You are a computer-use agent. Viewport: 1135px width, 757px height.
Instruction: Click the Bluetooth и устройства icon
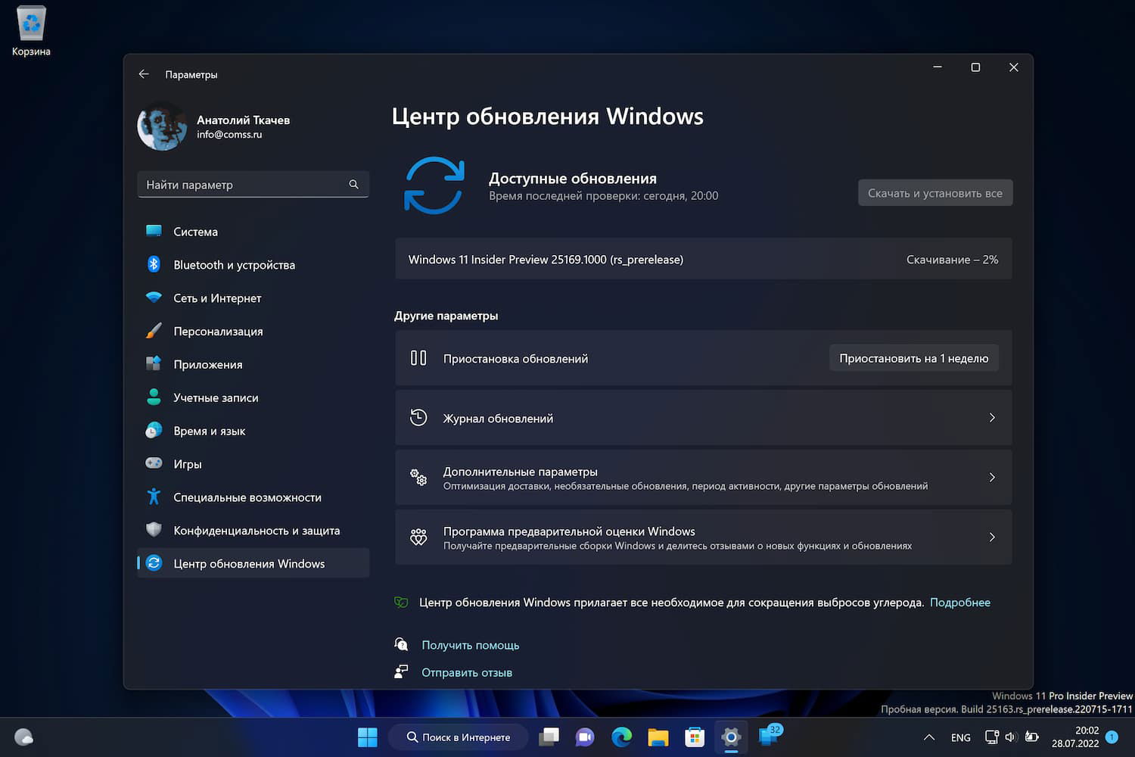[154, 265]
